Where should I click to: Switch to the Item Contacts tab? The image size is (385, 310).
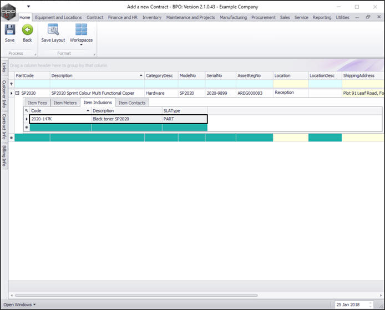click(x=132, y=103)
